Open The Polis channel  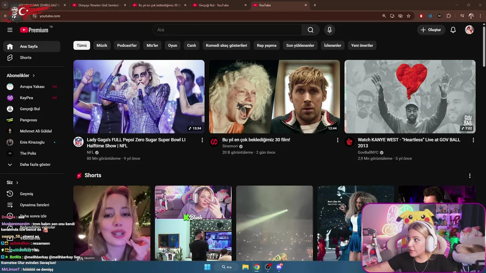click(x=32, y=153)
